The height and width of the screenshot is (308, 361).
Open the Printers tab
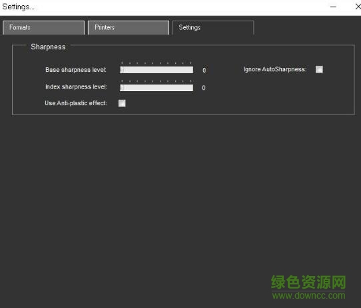tap(129, 27)
